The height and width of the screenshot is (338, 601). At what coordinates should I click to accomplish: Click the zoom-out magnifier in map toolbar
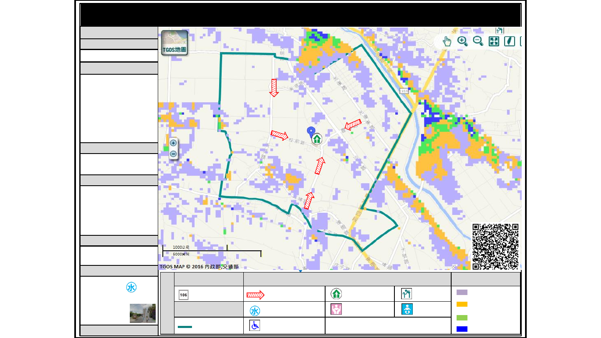click(478, 41)
